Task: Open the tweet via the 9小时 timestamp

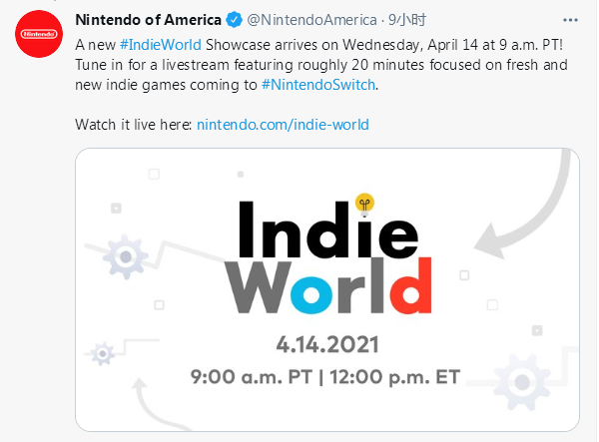Action: point(407,20)
